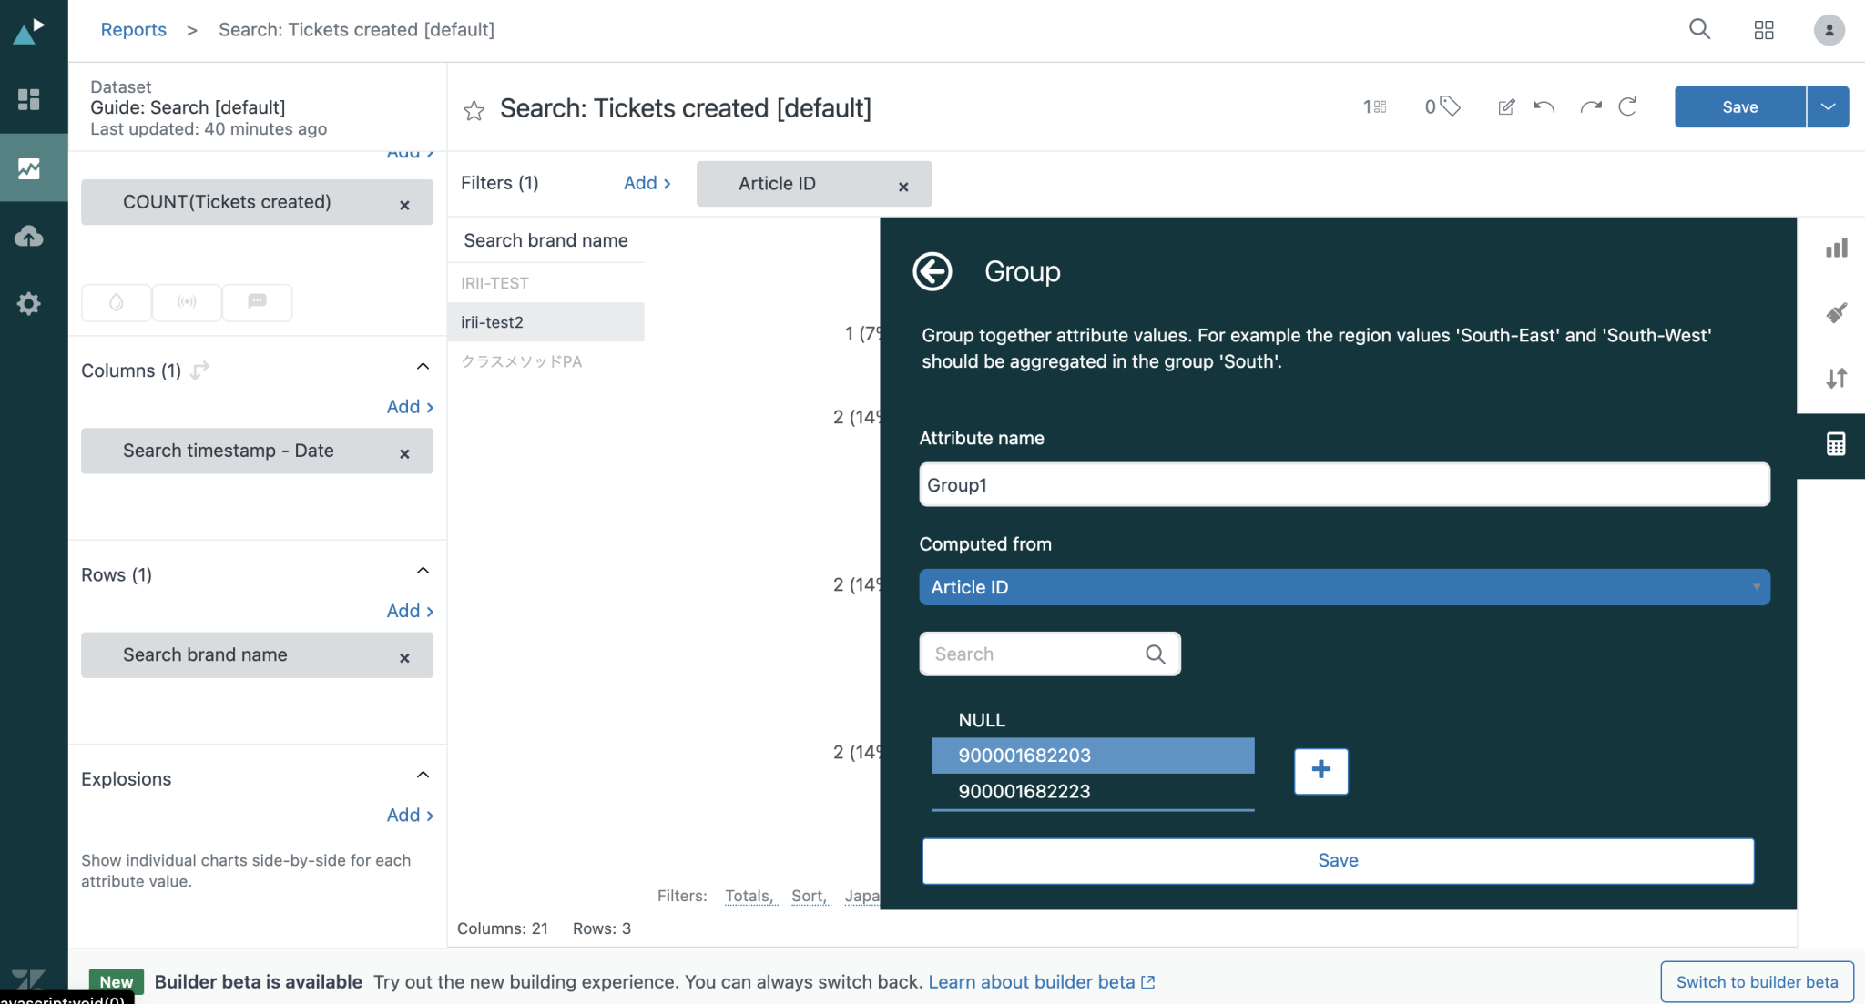1865x1004 pixels.
Task: Click Add under Explosions
Action: pos(410,815)
